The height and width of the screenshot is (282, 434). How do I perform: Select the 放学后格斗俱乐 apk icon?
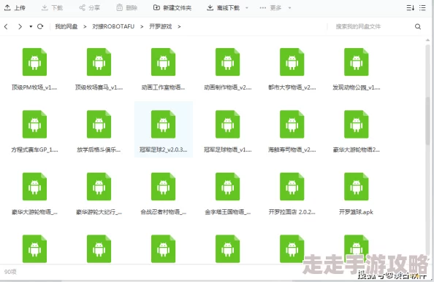point(99,124)
